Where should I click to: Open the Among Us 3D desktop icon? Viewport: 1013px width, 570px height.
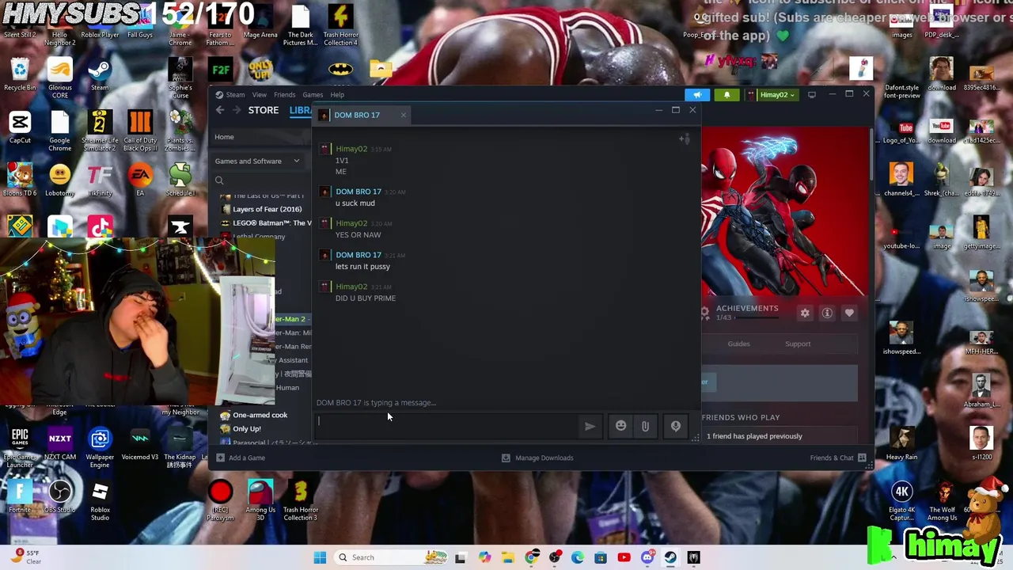coord(260,500)
